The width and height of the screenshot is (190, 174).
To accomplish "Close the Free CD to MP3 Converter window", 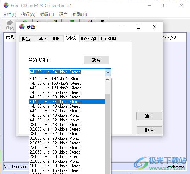I will pos(182,5).
